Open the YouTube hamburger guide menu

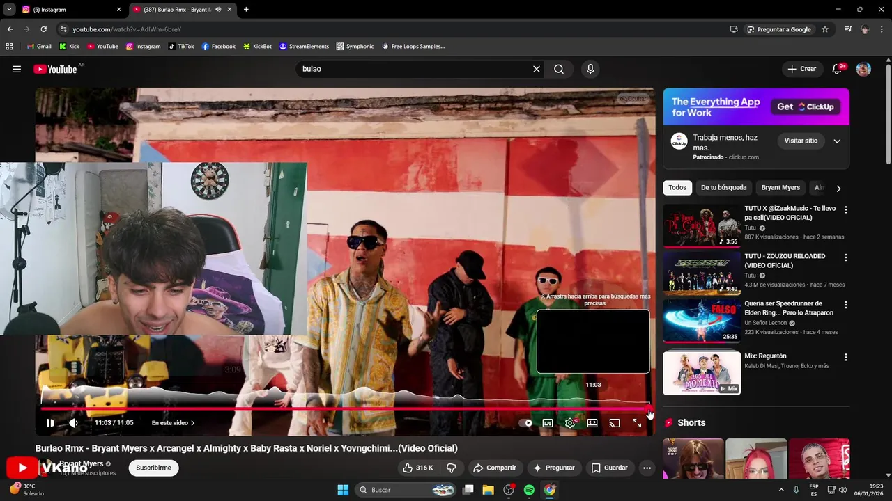tap(17, 69)
